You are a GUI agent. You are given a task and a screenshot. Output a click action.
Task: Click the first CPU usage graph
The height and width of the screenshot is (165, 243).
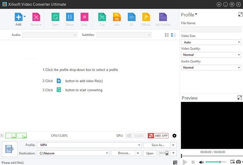pyautogui.click(x=11, y=135)
